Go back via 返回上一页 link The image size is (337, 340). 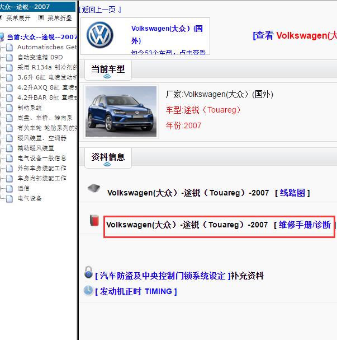99,10
